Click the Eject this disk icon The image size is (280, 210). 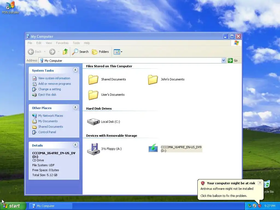(x=34, y=95)
